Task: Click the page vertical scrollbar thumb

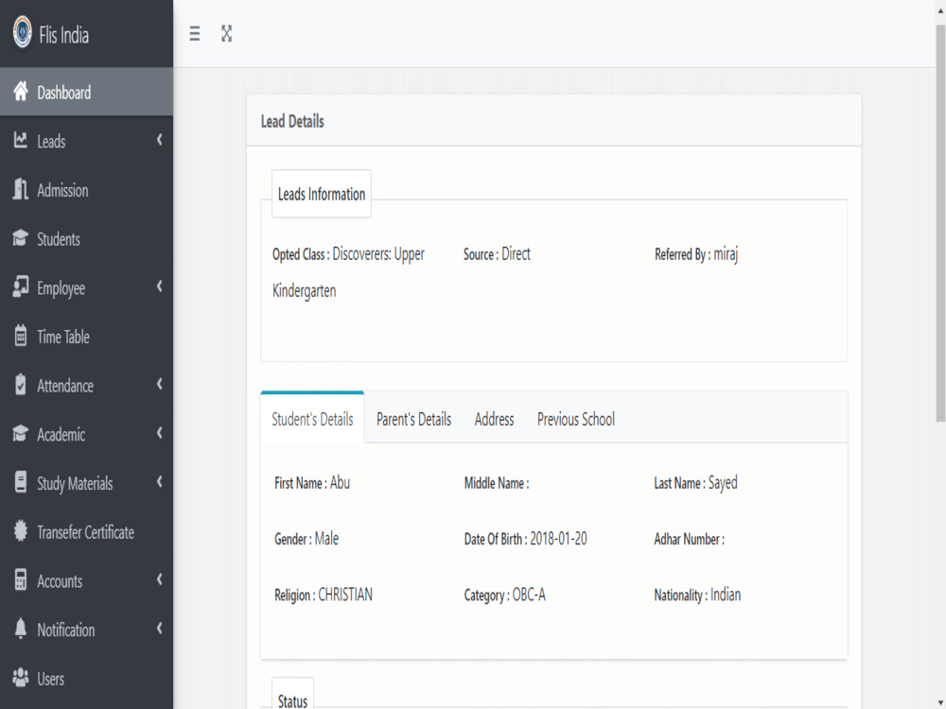Action: 940,223
